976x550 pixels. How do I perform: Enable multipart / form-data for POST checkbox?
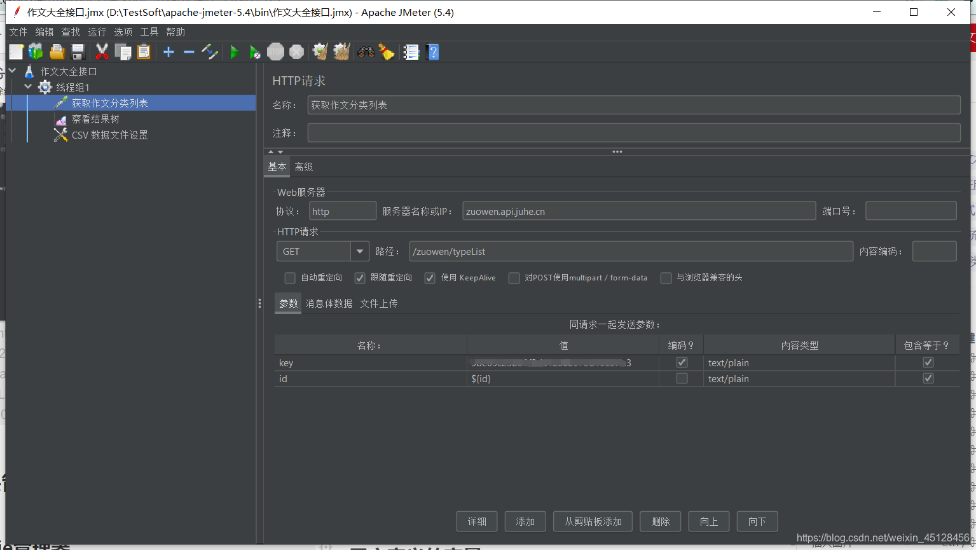[514, 278]
